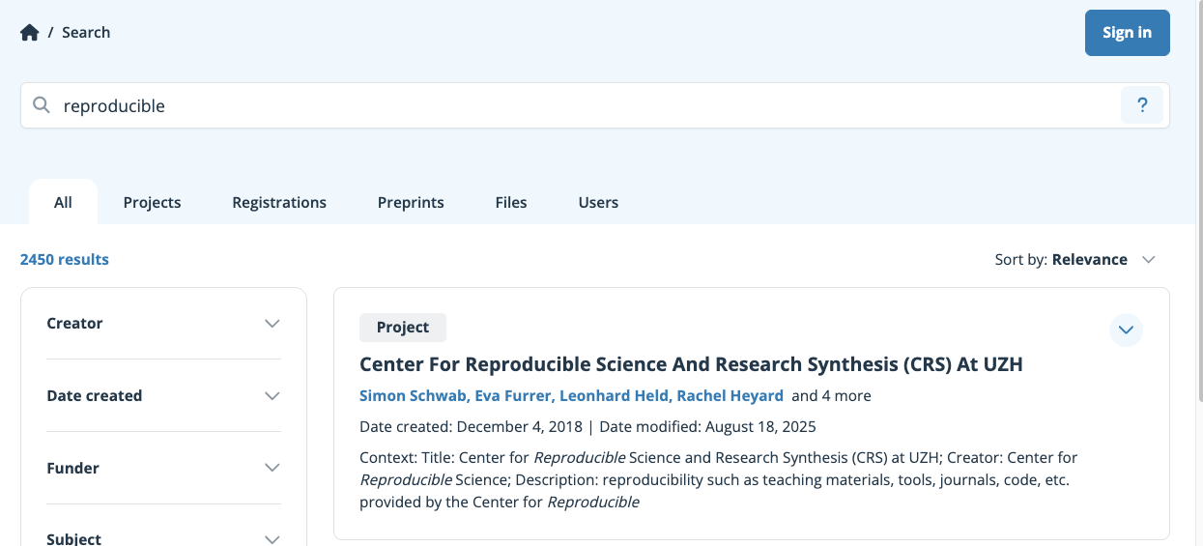Expand the project result card chevron
Viewport: 1203px width, 546px height.
tap(1126, 330)
